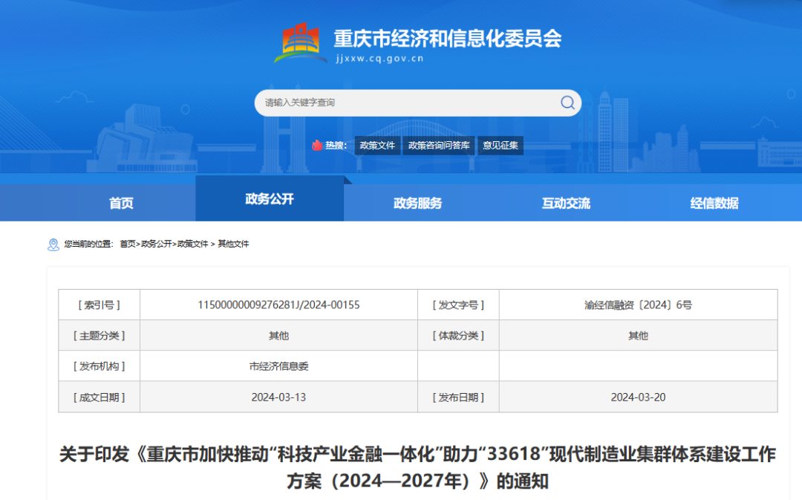The image size is (802, 500).
Task: Click 政务公开 in the breadcrumb path
Action: (157, 244)
